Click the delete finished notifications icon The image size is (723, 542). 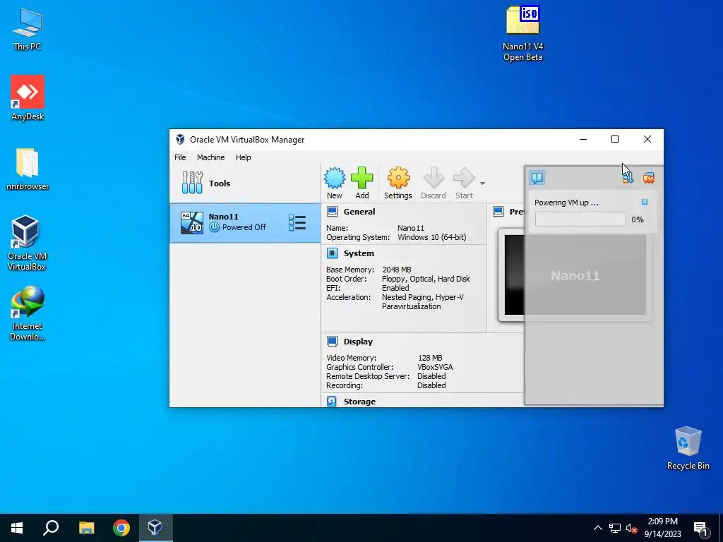point(649,178)
